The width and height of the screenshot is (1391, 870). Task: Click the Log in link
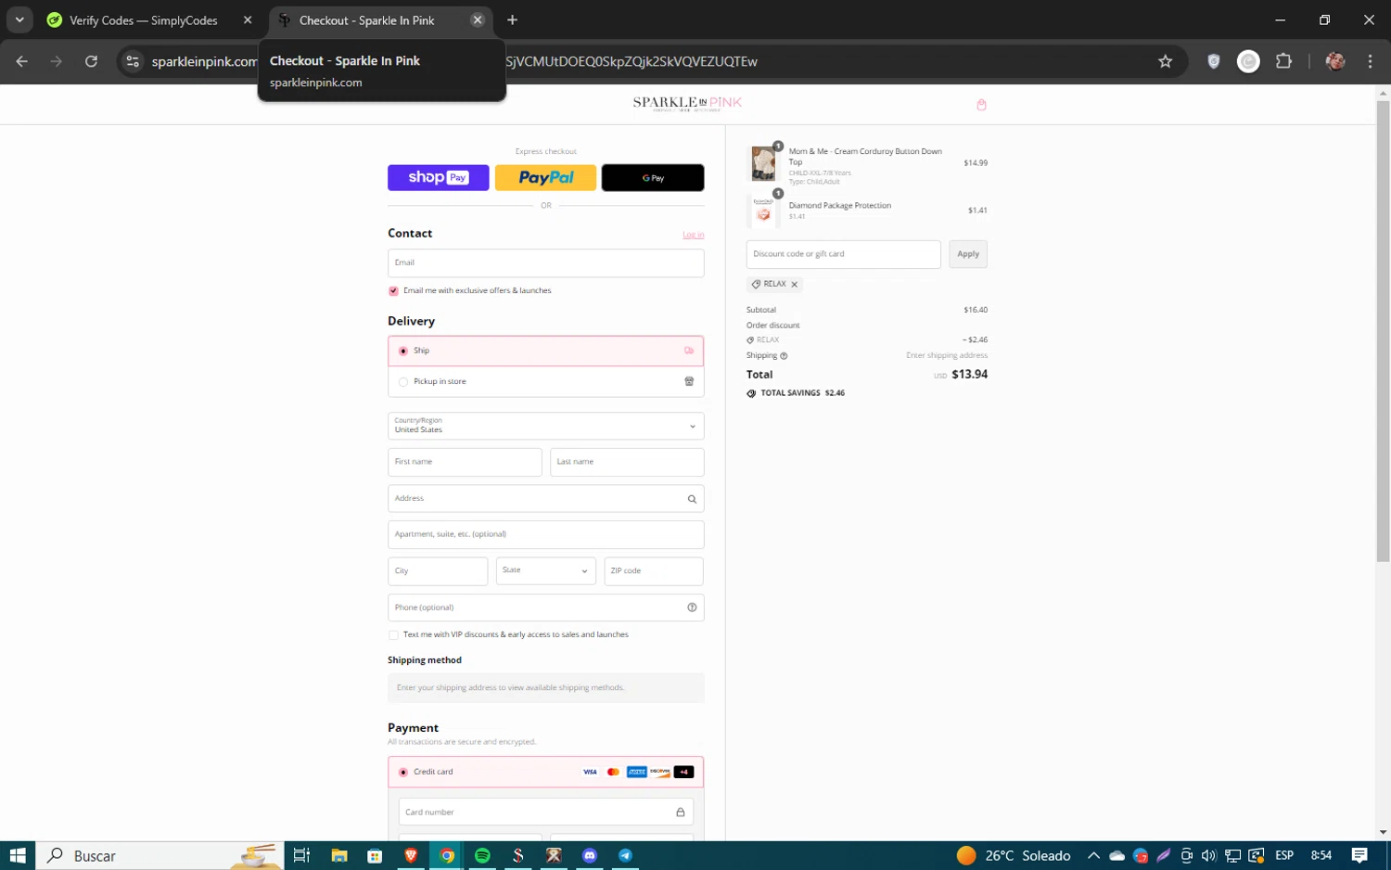tap(693, 235)
